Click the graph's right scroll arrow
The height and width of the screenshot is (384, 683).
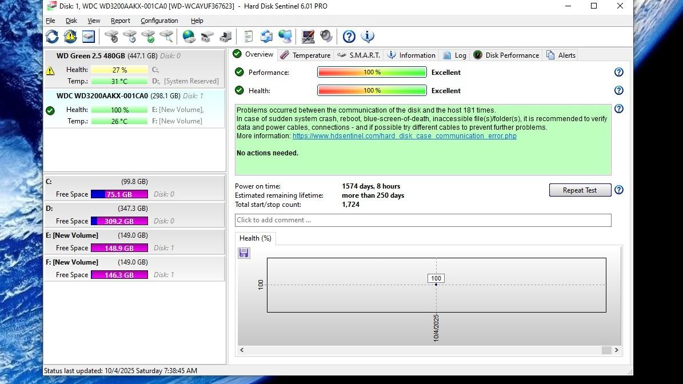point(616,350)
